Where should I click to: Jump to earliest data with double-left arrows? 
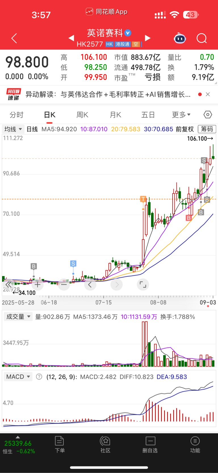coord(9,284)
